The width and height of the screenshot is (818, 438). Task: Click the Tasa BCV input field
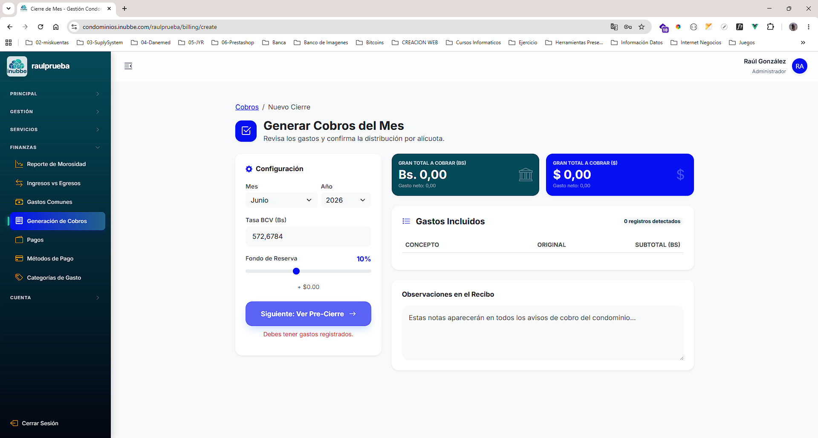(308, 236)
